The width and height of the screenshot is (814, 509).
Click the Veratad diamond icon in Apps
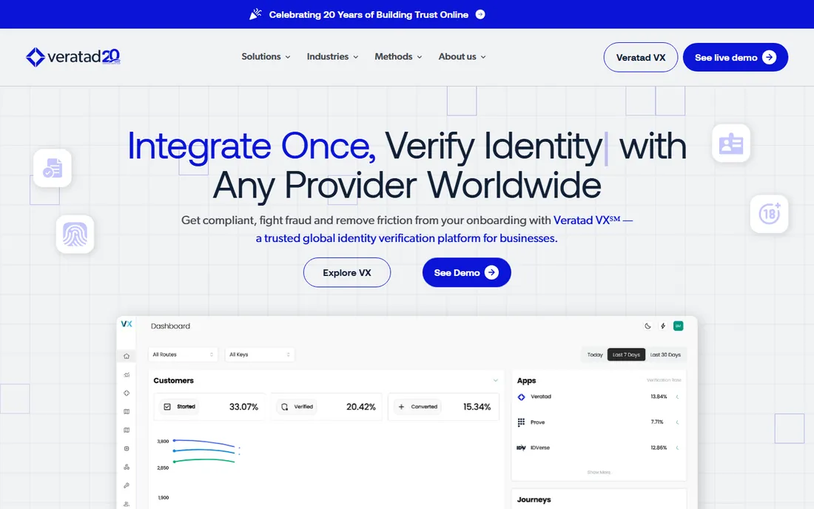(521, 397)
